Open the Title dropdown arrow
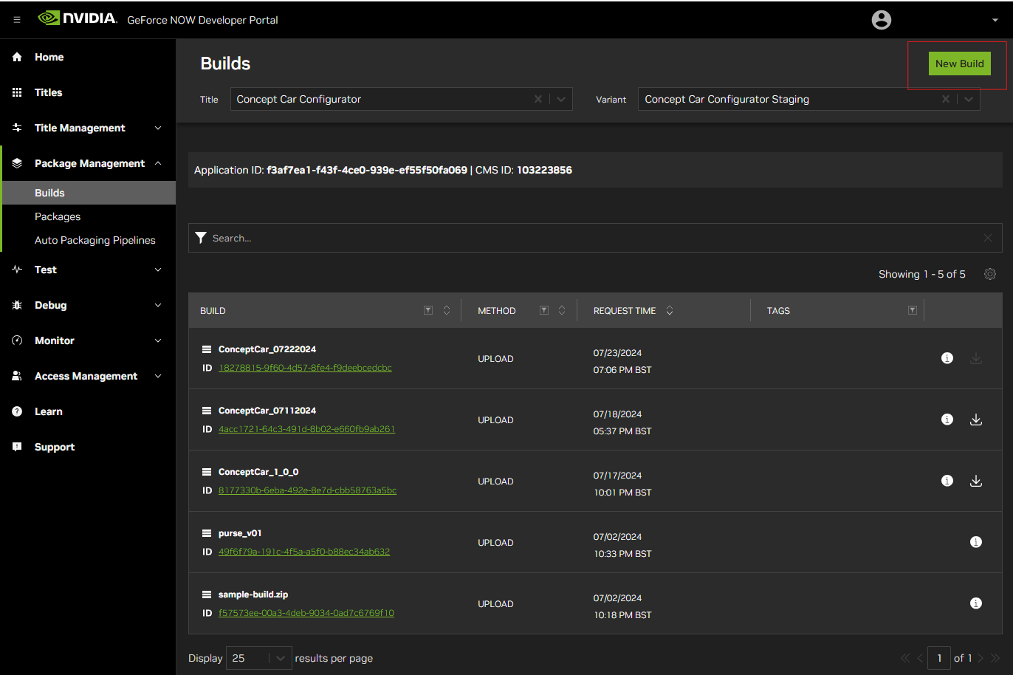Viewport: 1013px width, 675px height. 561,99
